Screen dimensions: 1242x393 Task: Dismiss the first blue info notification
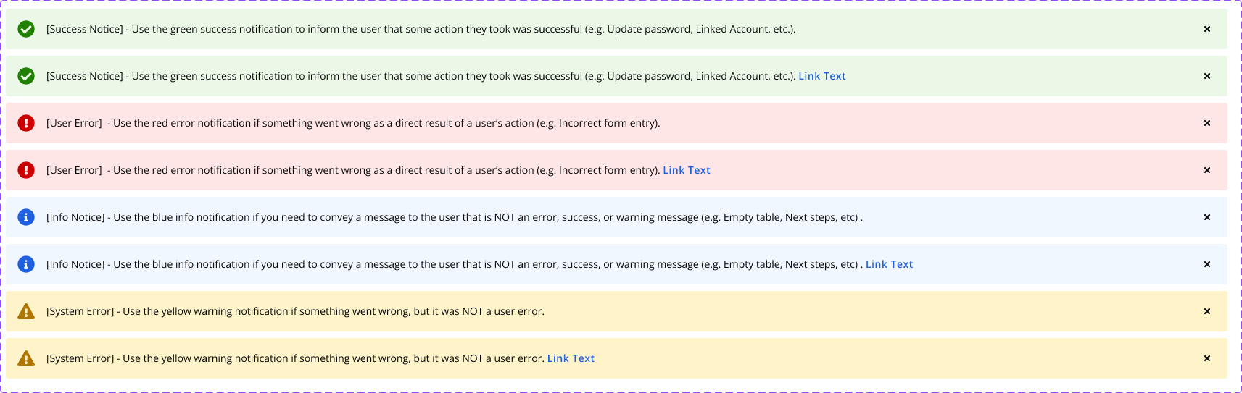click(1207, 217)
